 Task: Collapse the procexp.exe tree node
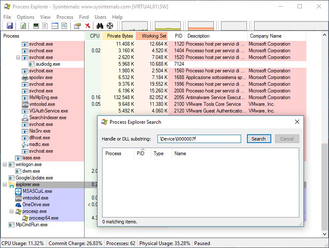tap(11, 211)
